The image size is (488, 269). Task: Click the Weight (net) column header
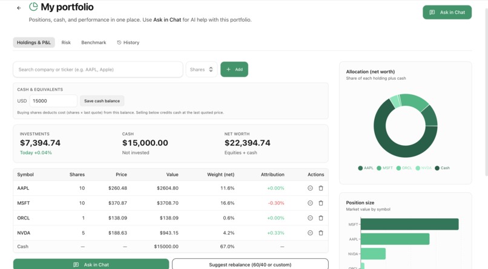[x=220, y=175]
